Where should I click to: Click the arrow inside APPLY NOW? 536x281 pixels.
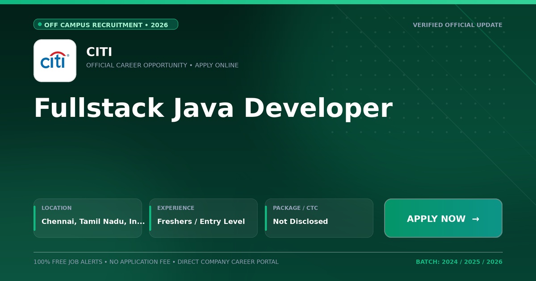[x=476, y=219]
